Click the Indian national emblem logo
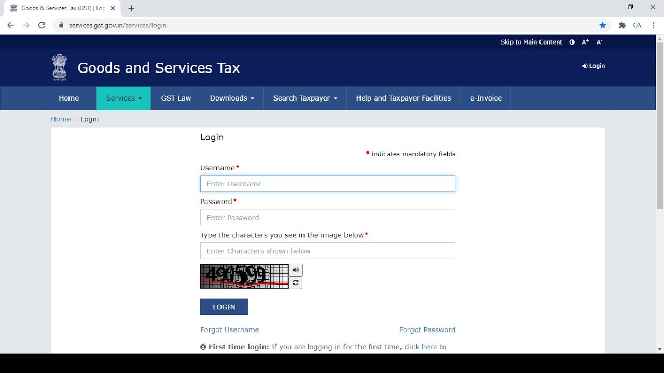This screenshot has height=373, width=664. click(x=60, y=67)
